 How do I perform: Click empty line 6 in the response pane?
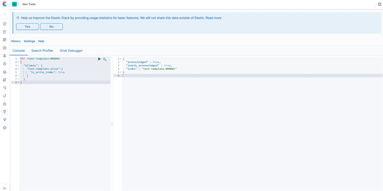pos(252,76)
